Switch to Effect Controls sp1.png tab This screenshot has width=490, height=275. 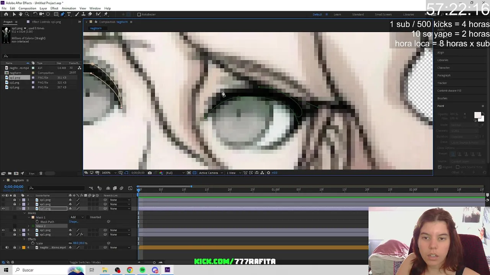46,22
